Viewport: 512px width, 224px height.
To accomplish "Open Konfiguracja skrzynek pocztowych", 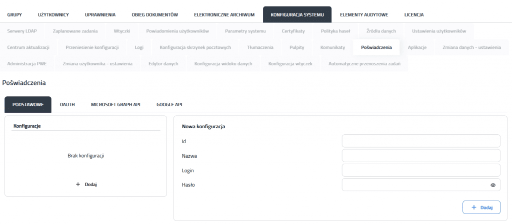I will tap(195, 47).
